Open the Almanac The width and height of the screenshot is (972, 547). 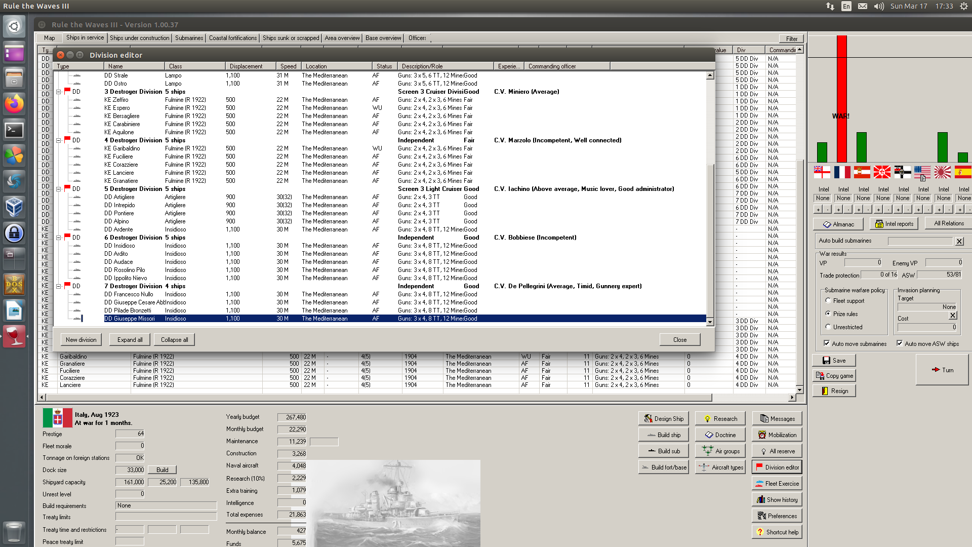click(x=838, y=224)
